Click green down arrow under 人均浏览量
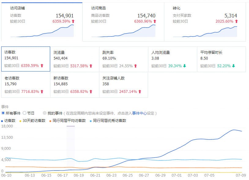 click(x=184, y=66)
